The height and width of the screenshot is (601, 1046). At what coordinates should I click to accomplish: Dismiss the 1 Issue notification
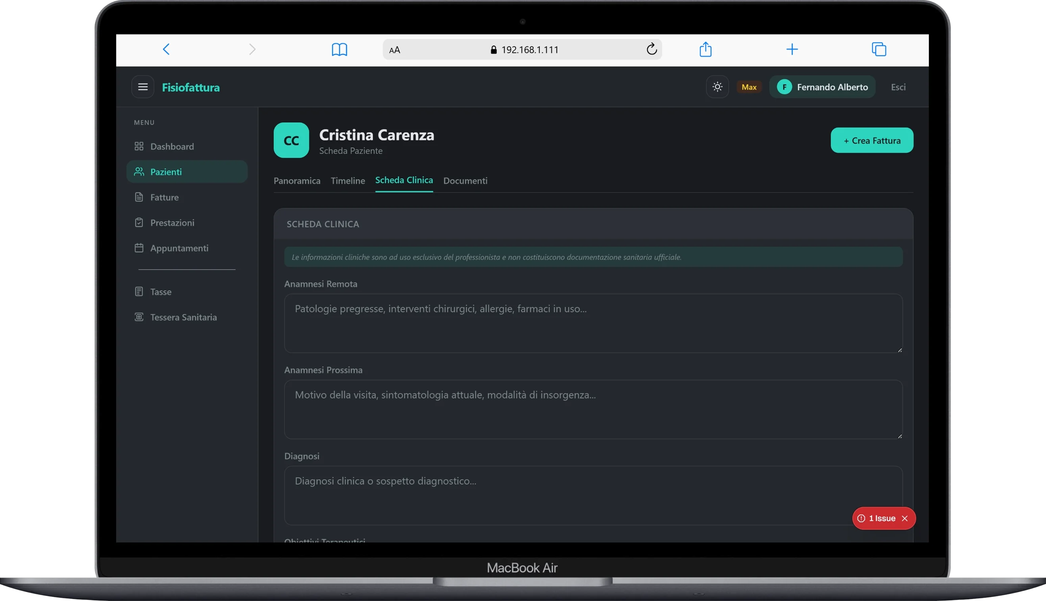pyautogui.click(x=905, y=518)
